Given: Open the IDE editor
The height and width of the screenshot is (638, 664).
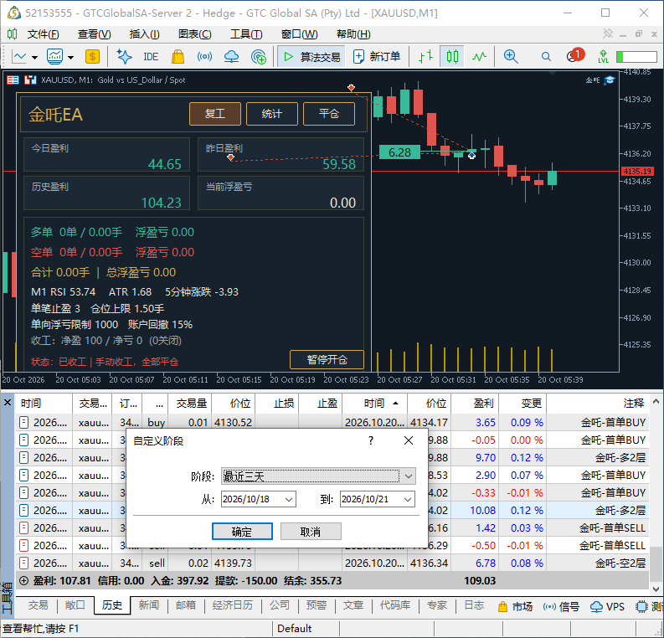Looking at the screenshot, I should [151, 57].
